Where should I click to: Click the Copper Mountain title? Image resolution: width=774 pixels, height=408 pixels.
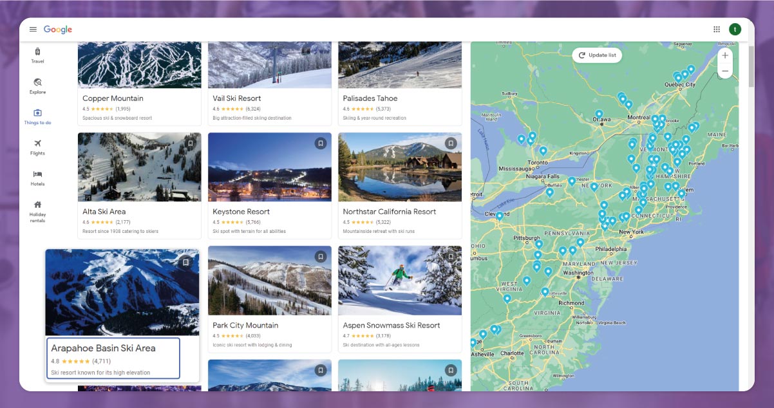click(113, 98)
